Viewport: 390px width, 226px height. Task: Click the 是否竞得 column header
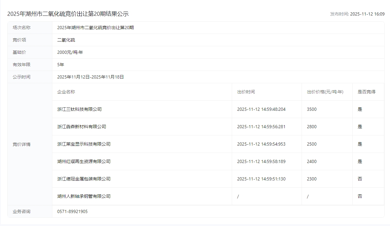pos(366,92)
